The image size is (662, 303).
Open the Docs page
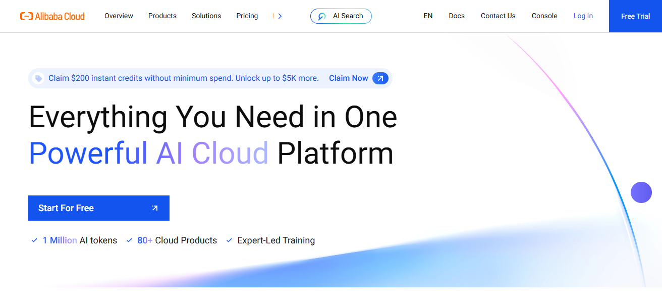[x=456, y=16]
